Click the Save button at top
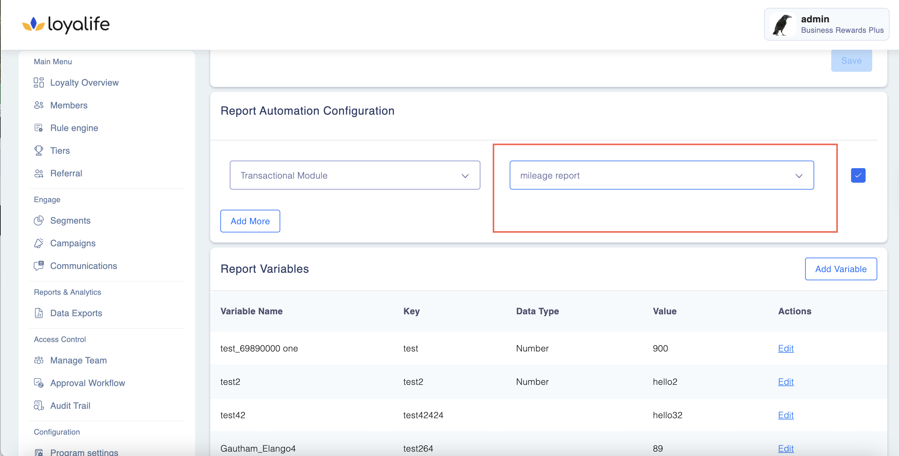This screenshot has width=899, height=456. pyautogui.click(x=851, y=61)
